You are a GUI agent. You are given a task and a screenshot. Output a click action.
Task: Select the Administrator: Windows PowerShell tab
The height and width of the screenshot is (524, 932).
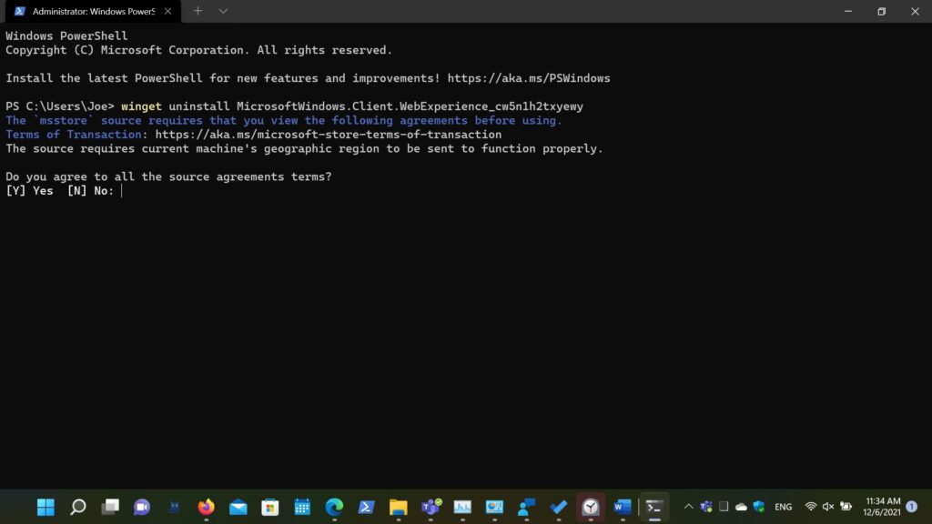tap(86, 11)
